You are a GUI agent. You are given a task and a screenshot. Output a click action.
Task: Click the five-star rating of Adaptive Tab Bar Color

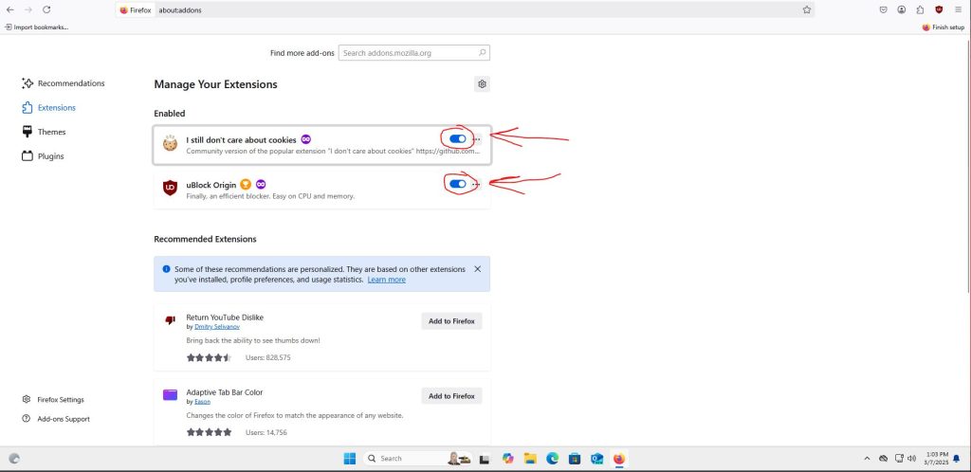coord(209,432)
